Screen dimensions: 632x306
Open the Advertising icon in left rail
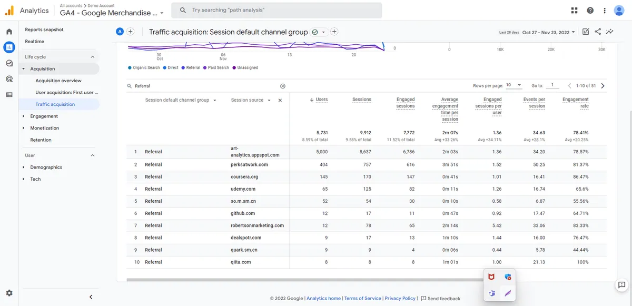tap(9, 79)
